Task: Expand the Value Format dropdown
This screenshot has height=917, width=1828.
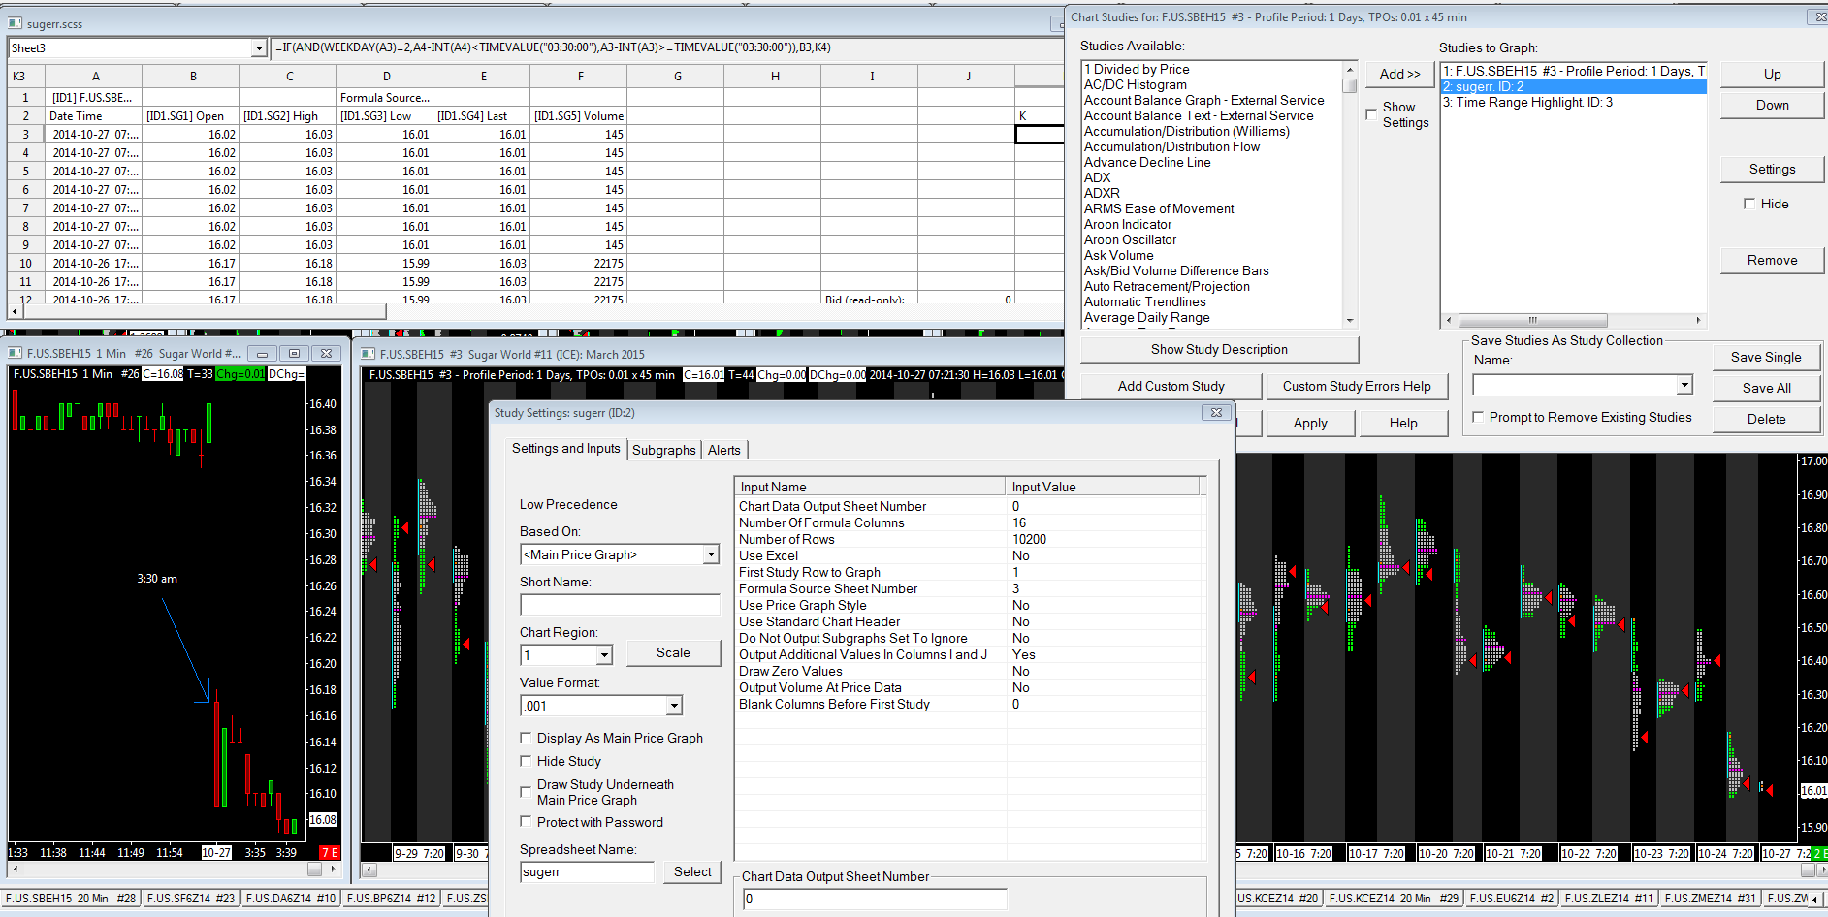Action: (x=674, y=706)
